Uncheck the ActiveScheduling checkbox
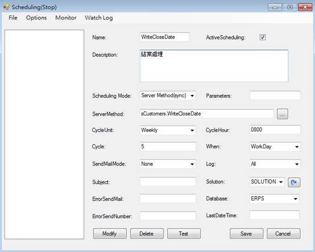Viewport: 315px width, 252px height. point(262,37)
